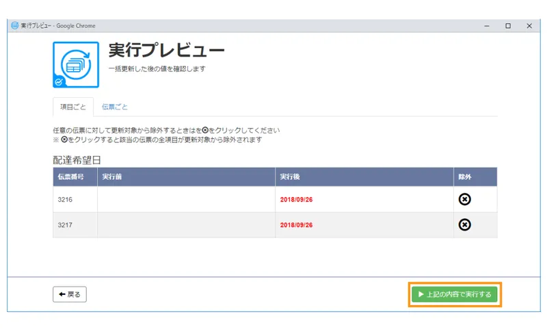Viewport: 547px width, 329px height.
Task: Click the 実行後 column header
Action: [x=364, y=176]
